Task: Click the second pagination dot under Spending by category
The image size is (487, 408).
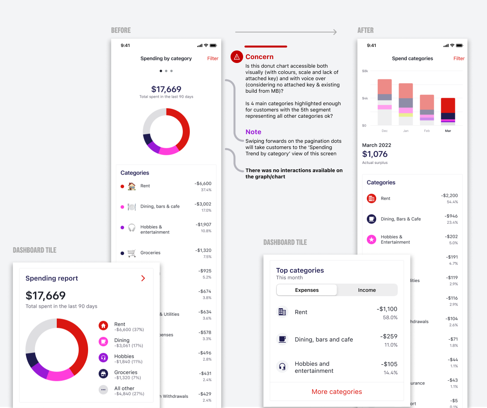Action: [x=166, y=71]
